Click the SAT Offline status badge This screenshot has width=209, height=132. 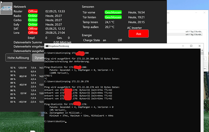33,29
